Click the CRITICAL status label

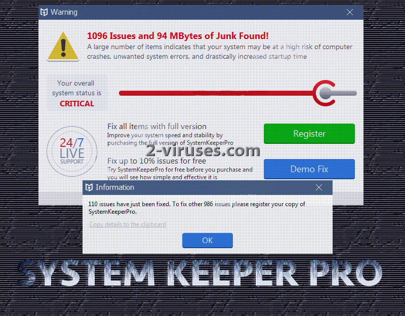pos(77,104)
